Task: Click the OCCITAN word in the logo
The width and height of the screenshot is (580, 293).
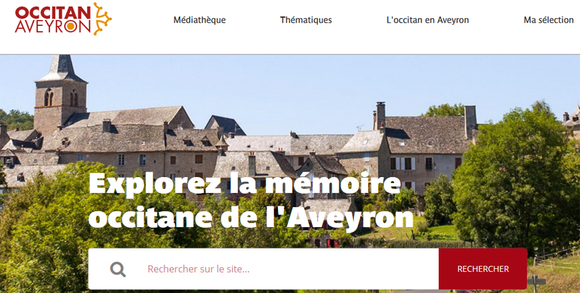Action: [53, 13]
